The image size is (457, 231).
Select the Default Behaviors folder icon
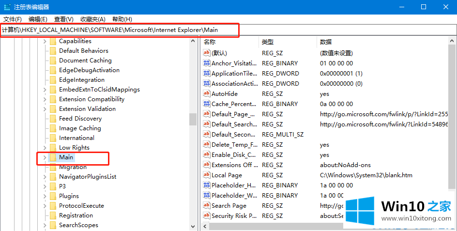click(x=53, y=51)
